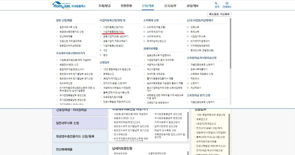Open 첨부서류제출하기
295x155 pixels.
[199, 69]
